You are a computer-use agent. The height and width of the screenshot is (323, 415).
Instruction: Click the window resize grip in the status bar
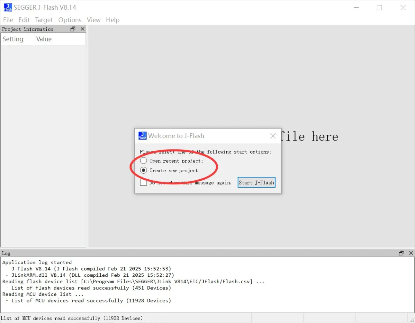(412, 320)
